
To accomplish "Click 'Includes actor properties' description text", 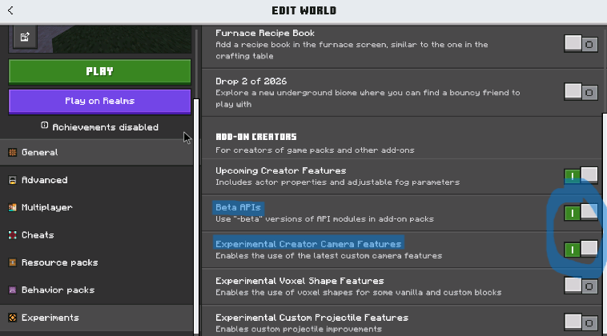I will 338,182.
